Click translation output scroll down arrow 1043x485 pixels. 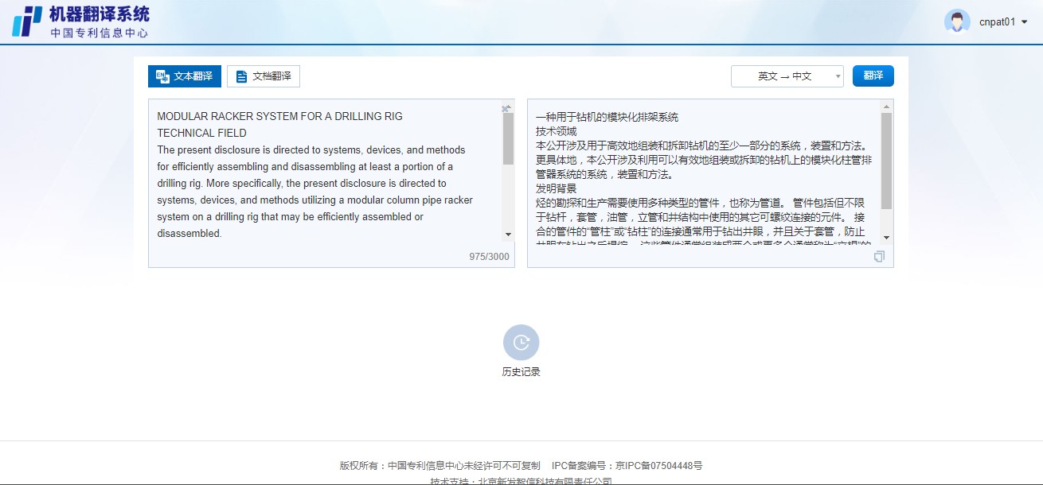(x=886, y=238)
